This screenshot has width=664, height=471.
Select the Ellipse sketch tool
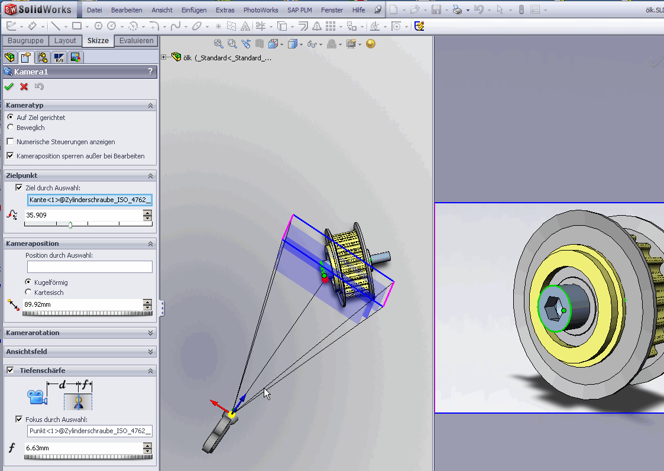pyautogui.click(x=196, y=26)
